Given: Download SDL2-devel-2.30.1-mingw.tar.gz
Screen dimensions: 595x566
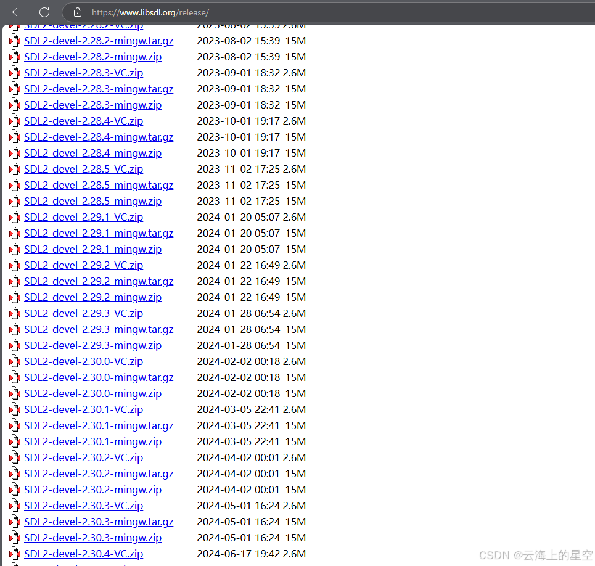Looking at the screenshot, I should point(99,425).
